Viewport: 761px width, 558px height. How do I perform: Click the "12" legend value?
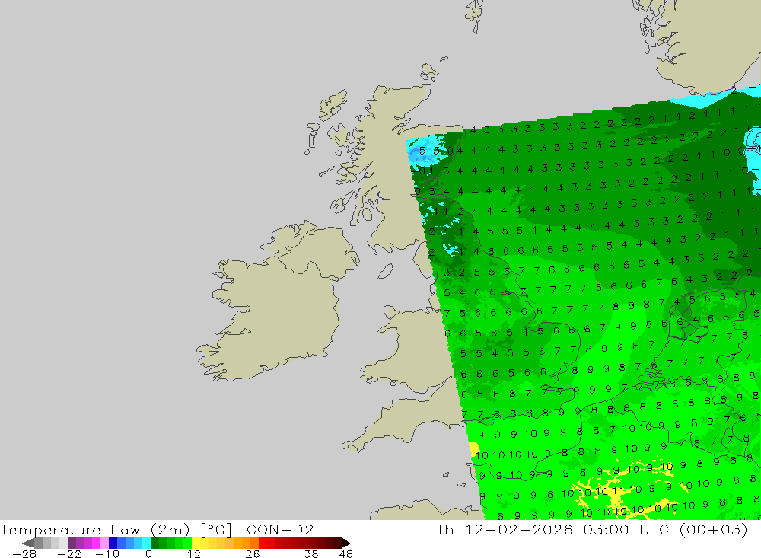click(x=194, y=554)
